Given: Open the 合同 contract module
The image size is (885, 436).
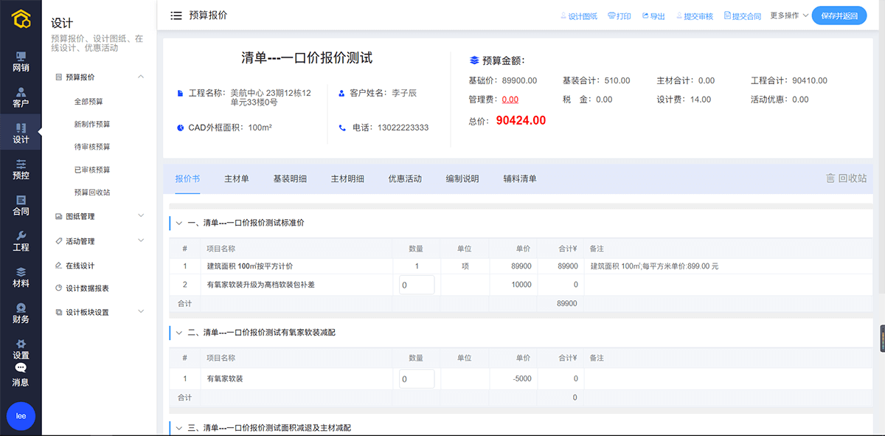Looking at the screenshot, I should [x=21, y=205].
